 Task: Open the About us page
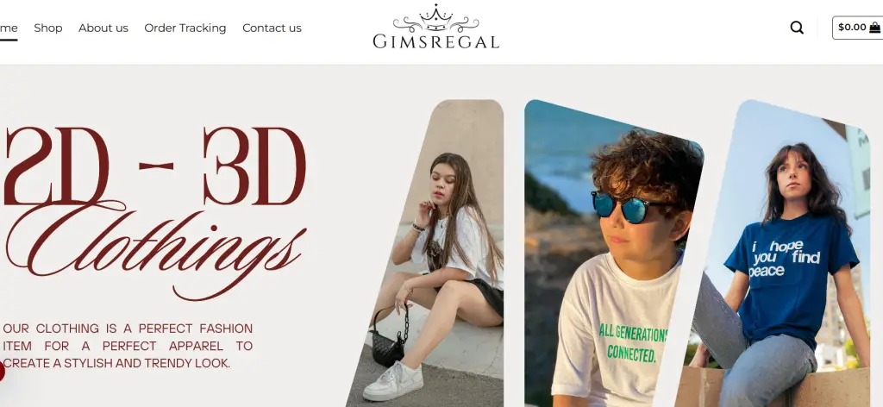click(x=103, y=28)
